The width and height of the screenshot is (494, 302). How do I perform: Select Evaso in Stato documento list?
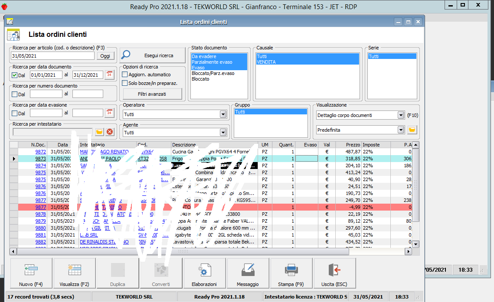(x=219, y=68)
